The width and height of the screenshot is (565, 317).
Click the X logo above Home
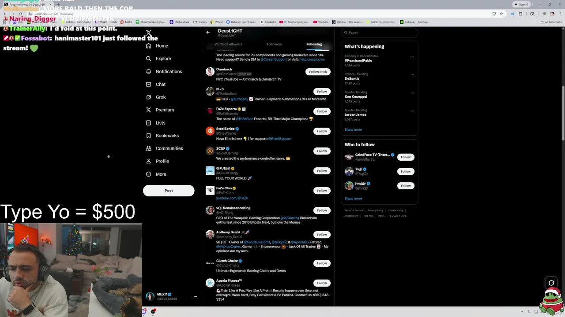tap(149, 33)
